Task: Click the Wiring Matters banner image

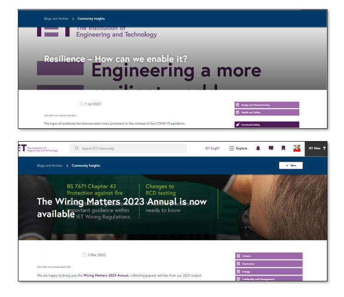Action: pos(172,207)
